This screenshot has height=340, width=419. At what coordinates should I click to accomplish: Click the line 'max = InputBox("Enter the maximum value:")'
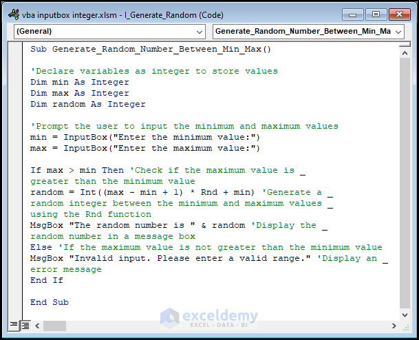point(145,148)
